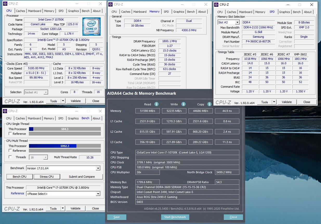Click Close button in AIDA64 window

tap(233, 217)
